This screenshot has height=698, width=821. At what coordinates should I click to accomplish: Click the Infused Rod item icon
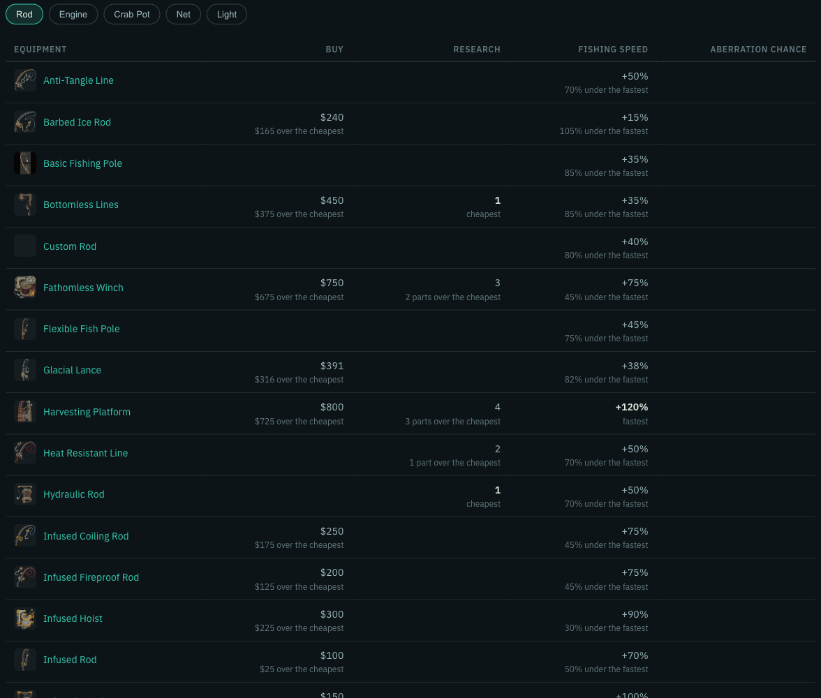click(x=25, y=660)
